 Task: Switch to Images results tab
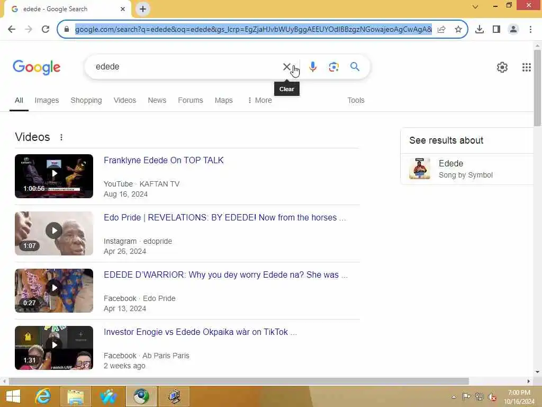coord(47,100)
